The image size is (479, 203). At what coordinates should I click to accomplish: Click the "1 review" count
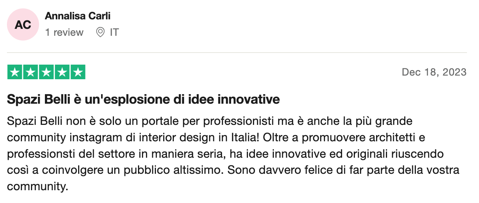[64, 32]
